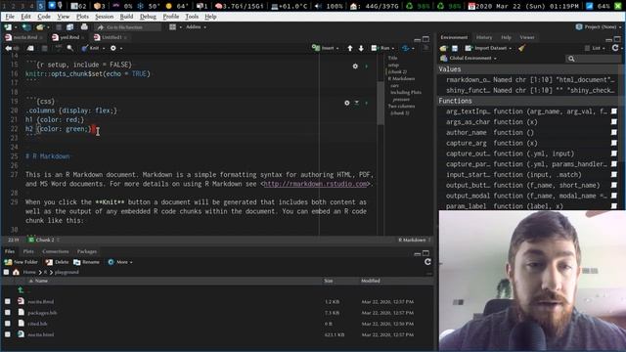This screenshot has width=626, height=352.
Task: Click the Save All icon
Action: point(69,27)
